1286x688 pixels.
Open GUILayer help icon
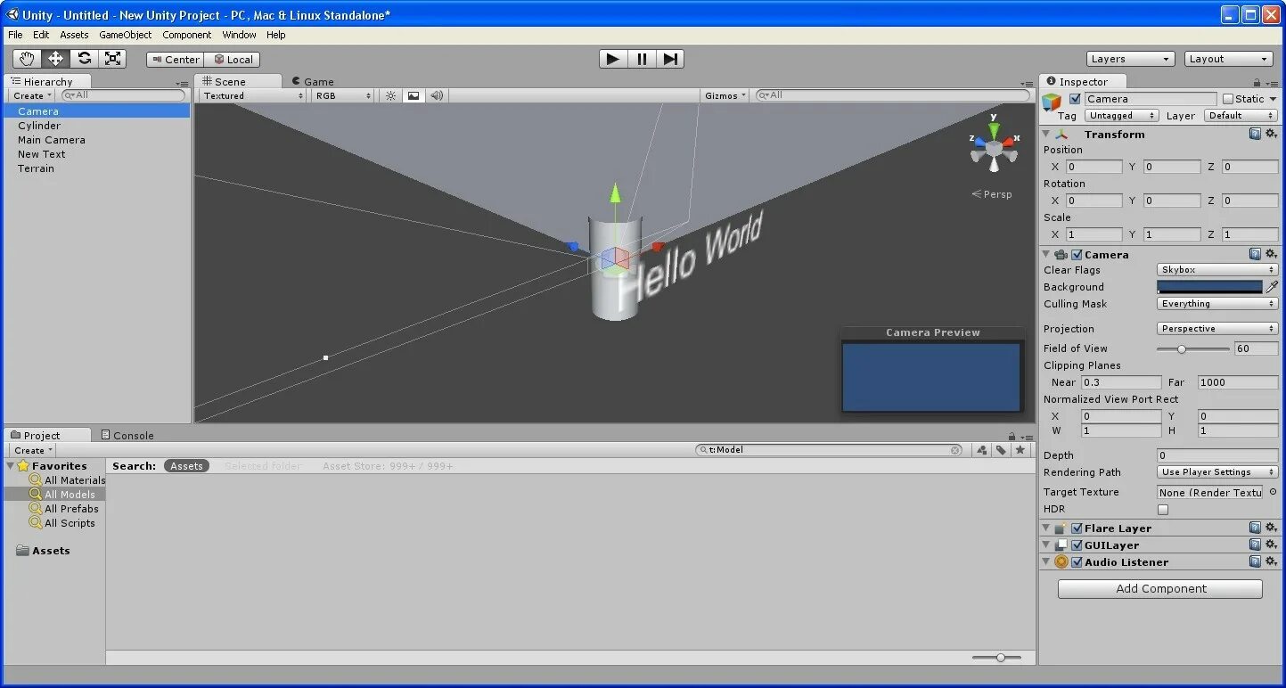1255,545
